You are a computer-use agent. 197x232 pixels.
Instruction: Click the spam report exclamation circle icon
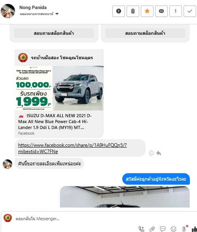[119, 11]
